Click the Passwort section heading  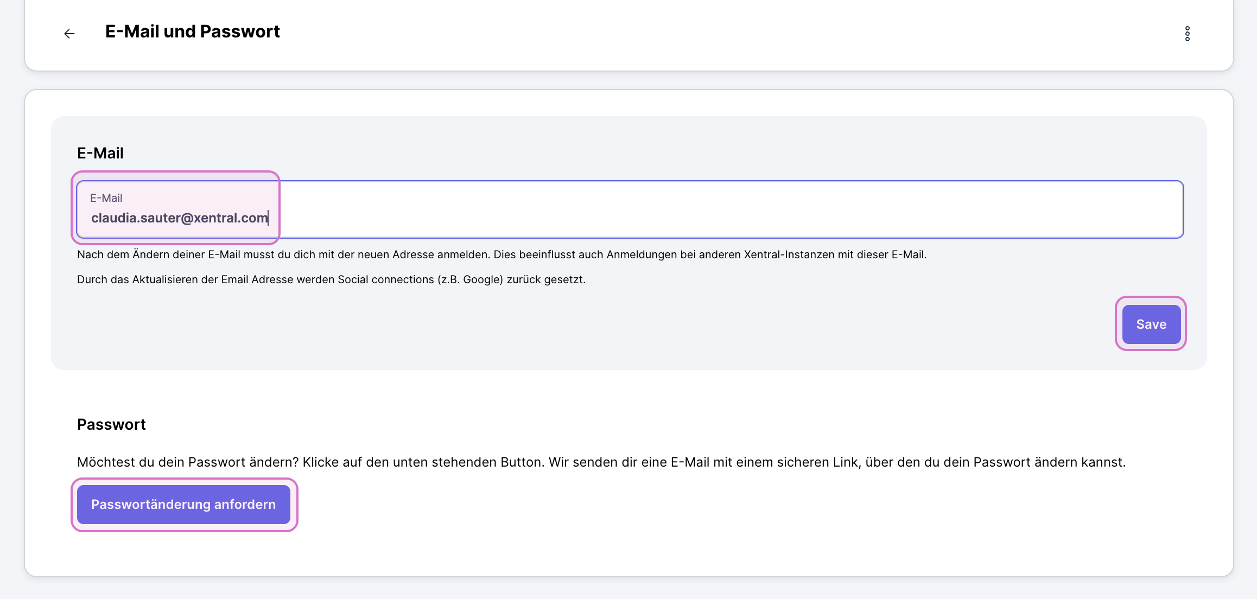point(111,424)
